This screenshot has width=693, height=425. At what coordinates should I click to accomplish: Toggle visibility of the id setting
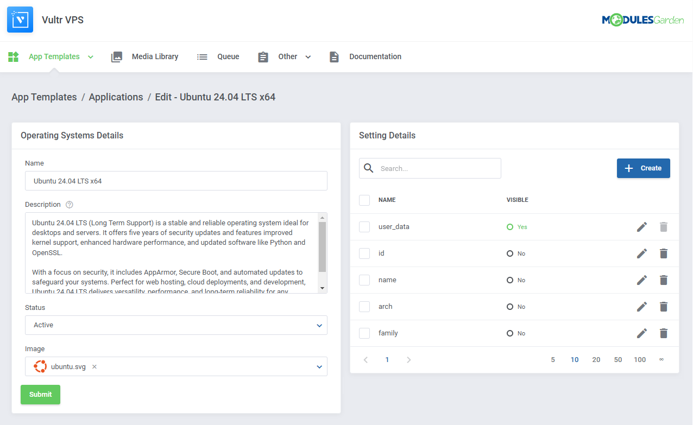[509, 253]
